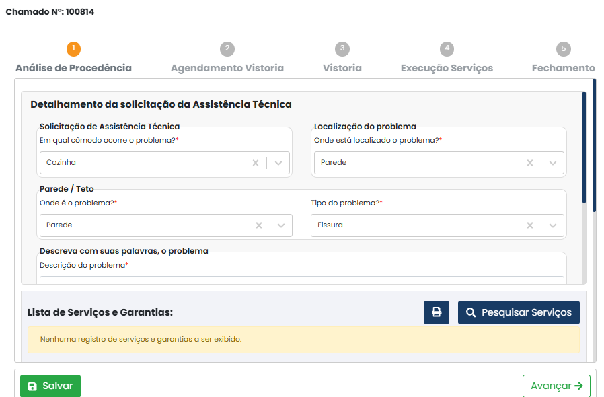This screenshot has height=397, width=604.
Task: Save the form with Salvar
Action: coord(50,386)
